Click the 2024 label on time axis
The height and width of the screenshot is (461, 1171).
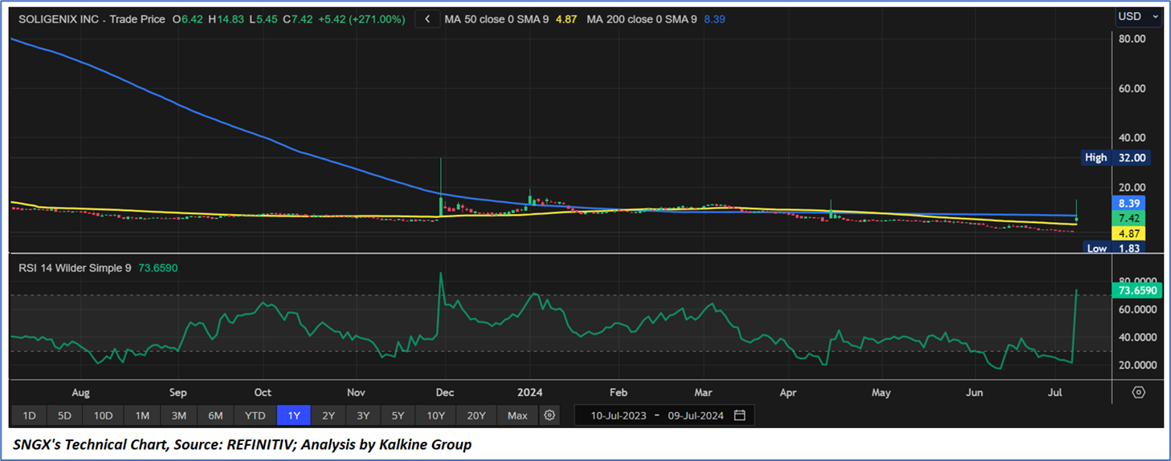pyautogui.click(x=530, y=393)
